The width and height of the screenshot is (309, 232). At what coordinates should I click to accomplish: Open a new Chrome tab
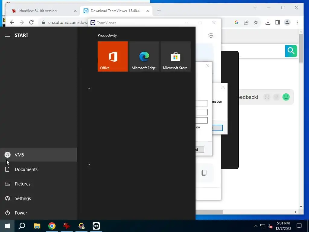click(159, 11)
